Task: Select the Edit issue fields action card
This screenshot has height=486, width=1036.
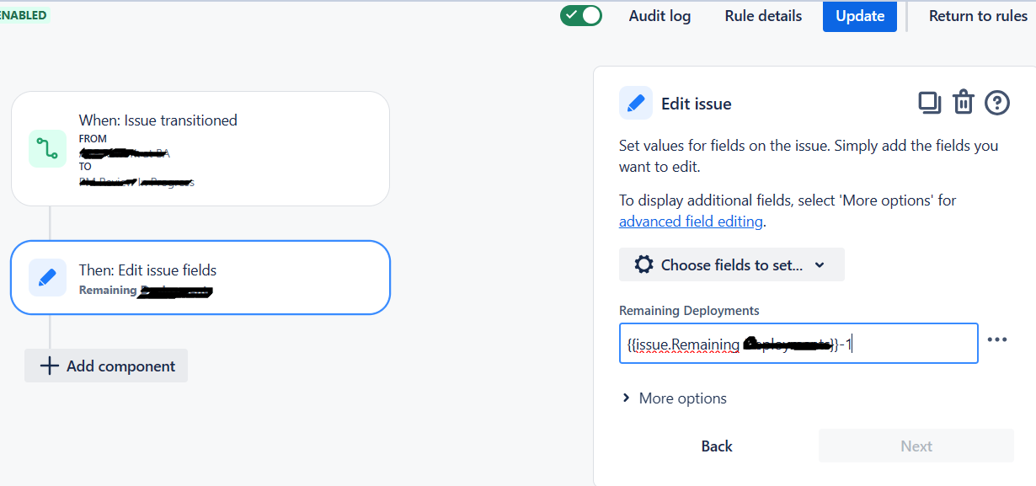Action: pos(200,278)
